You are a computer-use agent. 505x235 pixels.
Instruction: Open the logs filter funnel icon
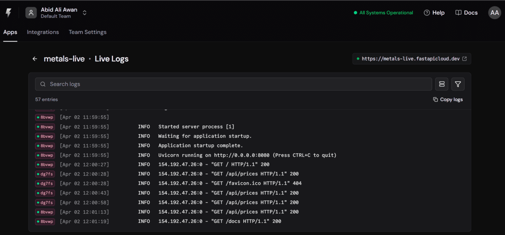(x=458, y=84)
